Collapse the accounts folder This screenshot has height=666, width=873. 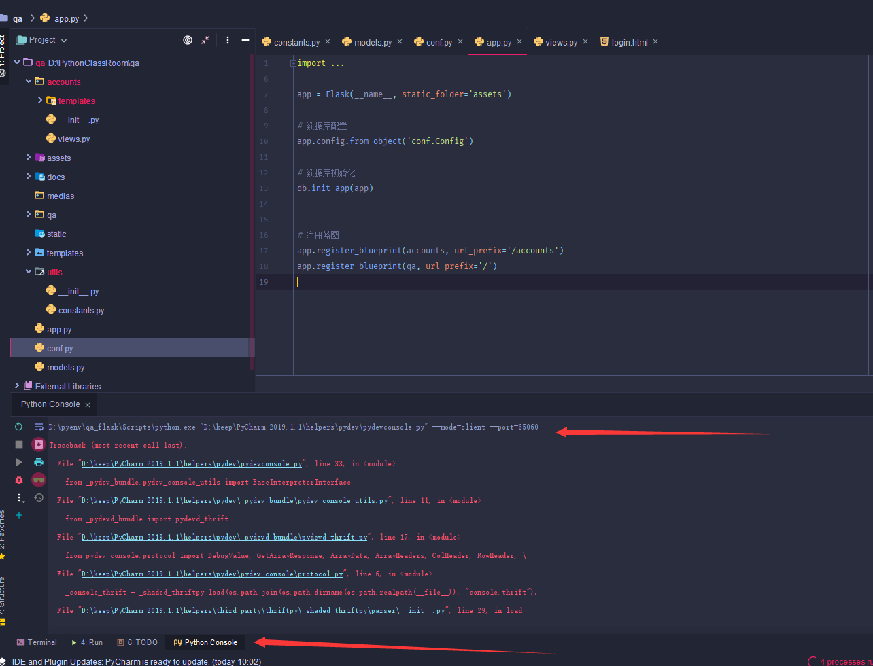click(x=29, y=82)
